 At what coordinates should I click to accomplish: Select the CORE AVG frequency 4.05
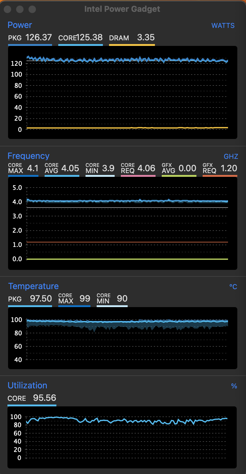pyautogui.click(x=70, y=168)
